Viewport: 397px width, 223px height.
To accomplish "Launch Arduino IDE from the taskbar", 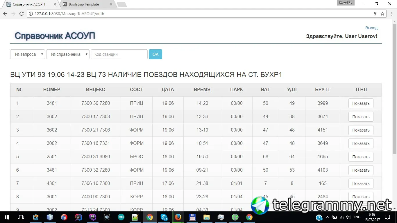I will 121,217.
